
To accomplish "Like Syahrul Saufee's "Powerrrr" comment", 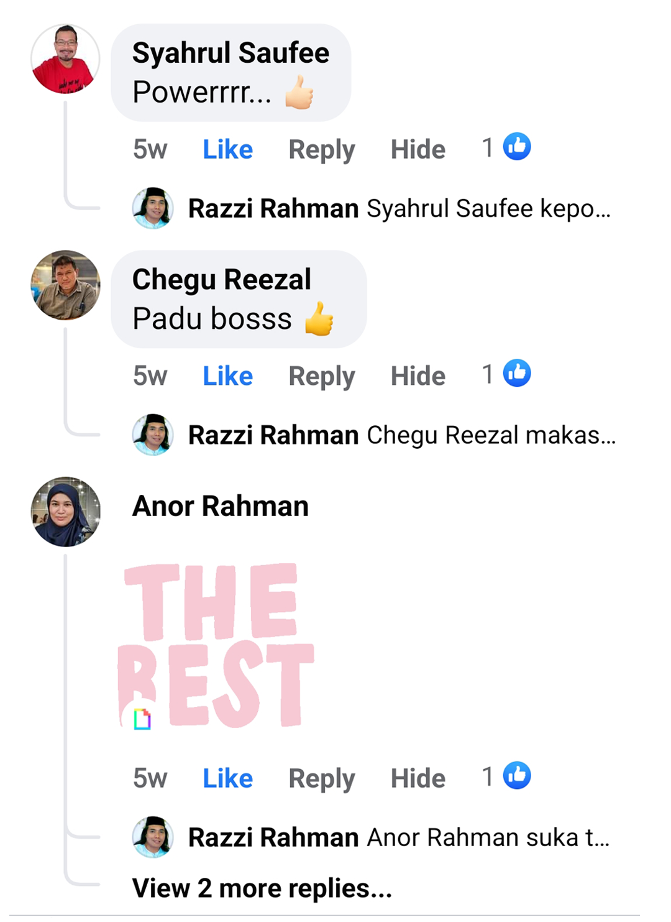I will tap(227, 150).
